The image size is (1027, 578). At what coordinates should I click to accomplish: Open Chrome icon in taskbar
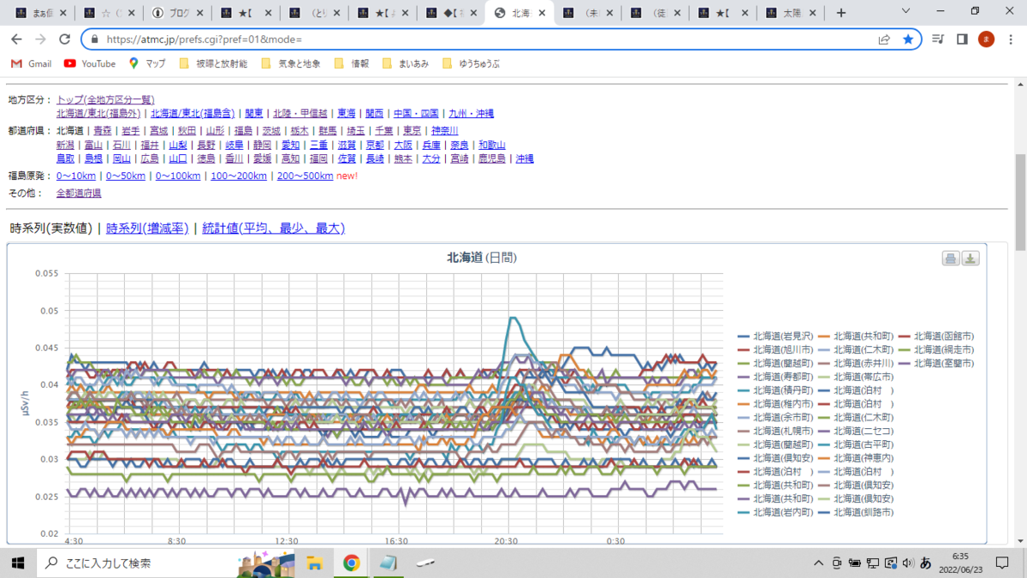[351, 563]
